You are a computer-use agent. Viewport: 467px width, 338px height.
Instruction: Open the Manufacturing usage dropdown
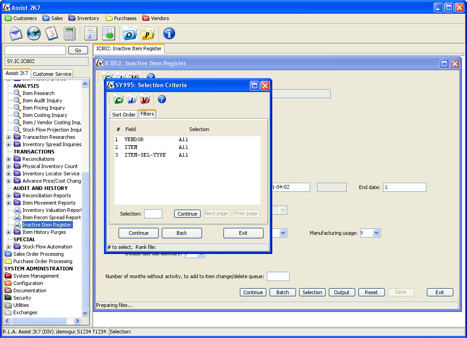click(376, 233)
